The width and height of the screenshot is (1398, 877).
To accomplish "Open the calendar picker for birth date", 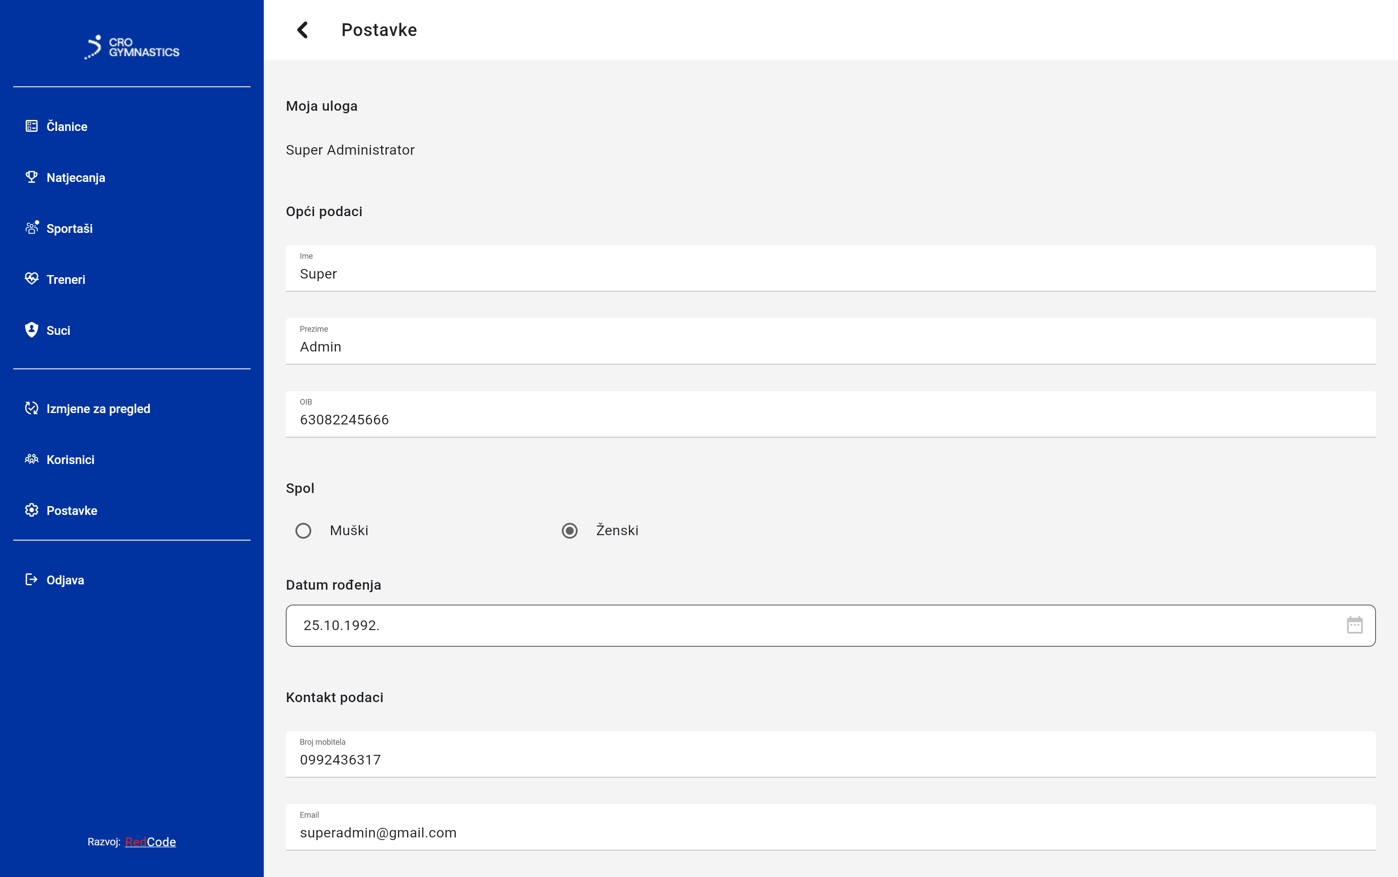I will click(1354, 625).
